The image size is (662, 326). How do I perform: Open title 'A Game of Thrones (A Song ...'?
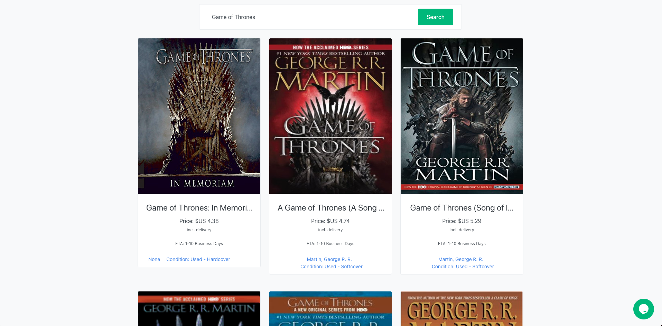click(x=331, y=208)
